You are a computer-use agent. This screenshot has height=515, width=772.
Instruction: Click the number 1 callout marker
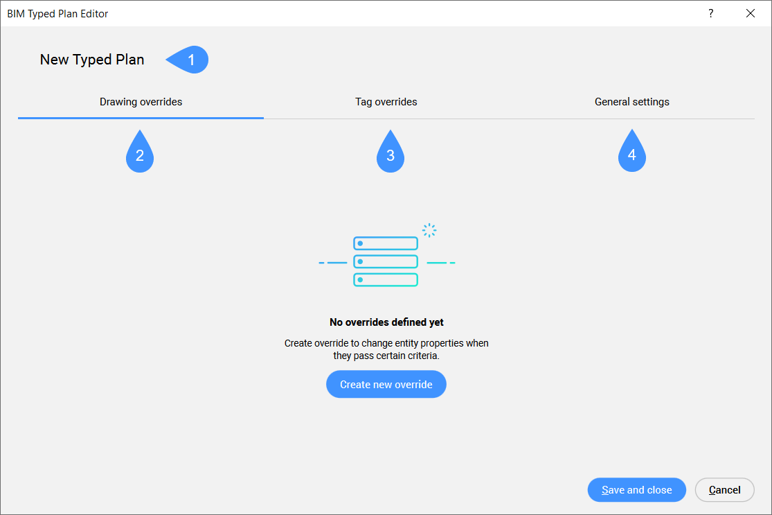pos(189,60)
